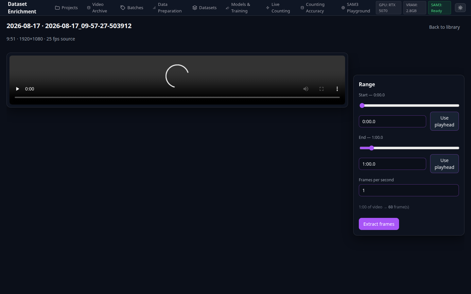Mute the video audio

(x=306, y=89)
